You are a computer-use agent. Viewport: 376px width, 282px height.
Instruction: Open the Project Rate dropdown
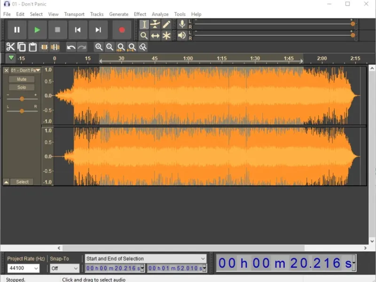click(x=23, y=268)
